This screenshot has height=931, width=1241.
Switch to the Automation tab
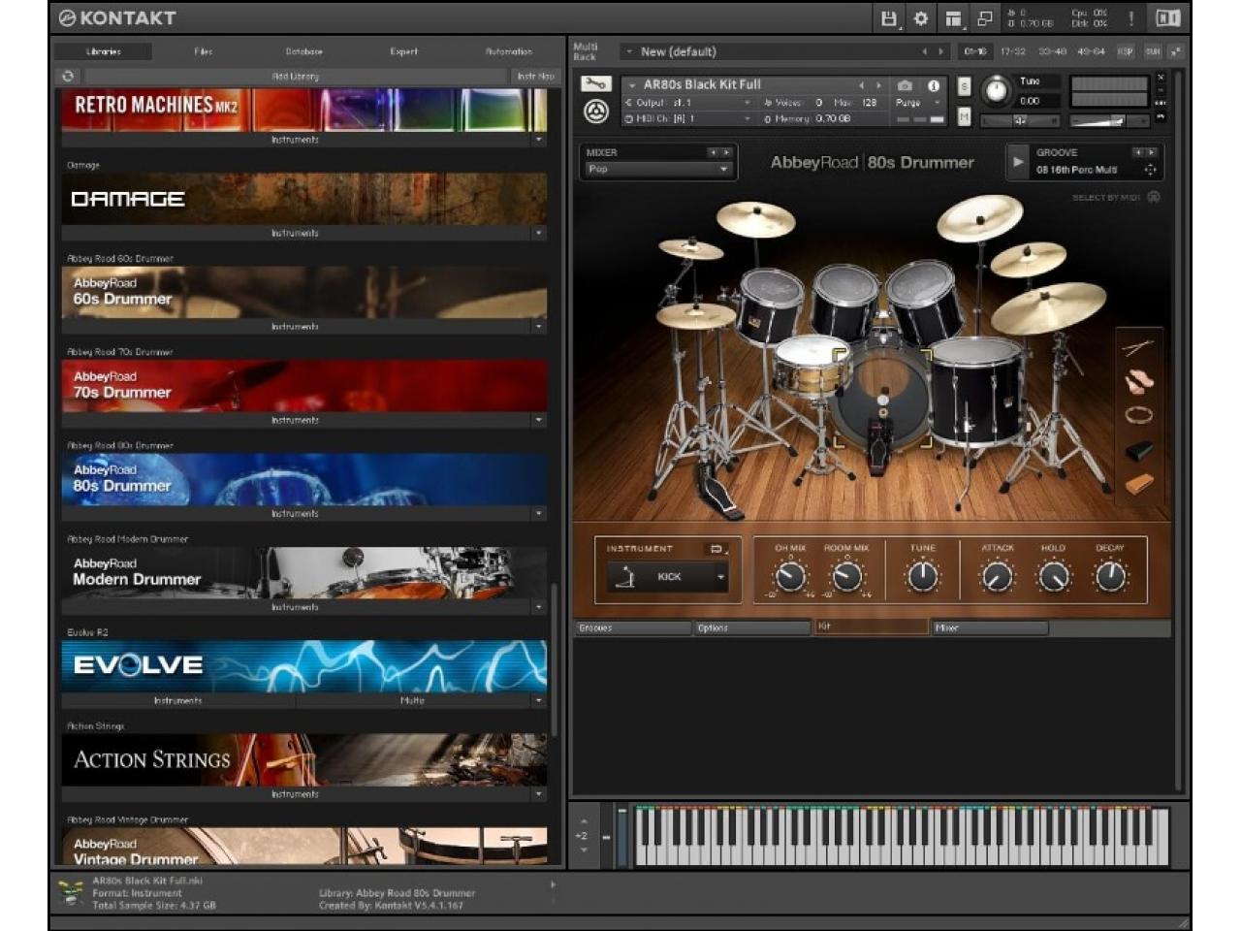pyautogui.click(x=509, y=51)
